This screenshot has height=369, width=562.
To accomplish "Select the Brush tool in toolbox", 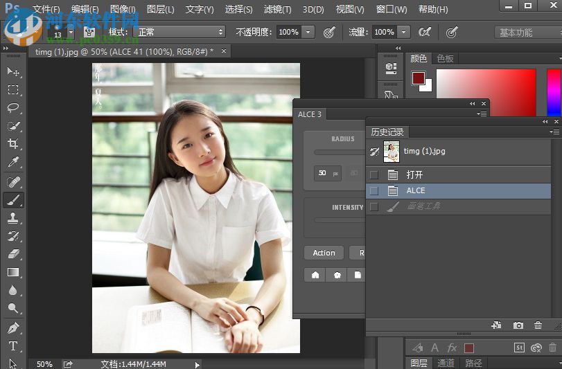I will (13, 200).
